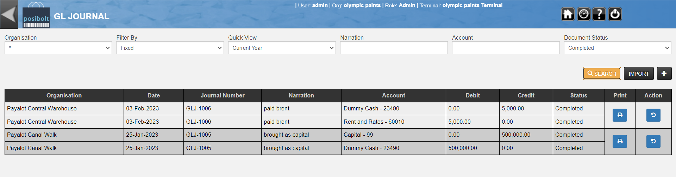The image size is (676, 177).
Task: Reverse journal GLJ-1006 via action icon
Action: click(653, 115)
